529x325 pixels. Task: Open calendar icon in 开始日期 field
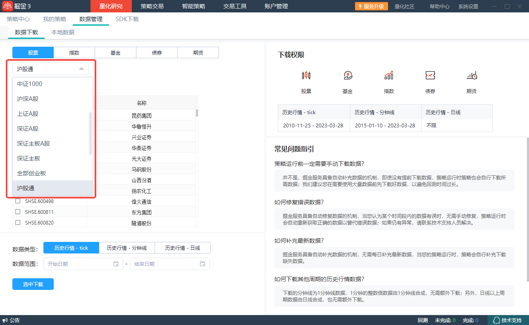click(116, 264)
